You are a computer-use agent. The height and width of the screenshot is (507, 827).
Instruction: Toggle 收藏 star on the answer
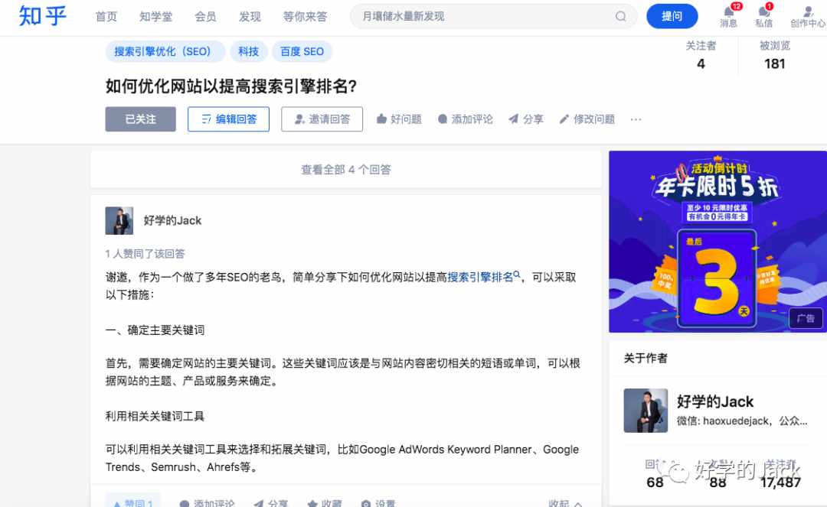tap(312, 503)
